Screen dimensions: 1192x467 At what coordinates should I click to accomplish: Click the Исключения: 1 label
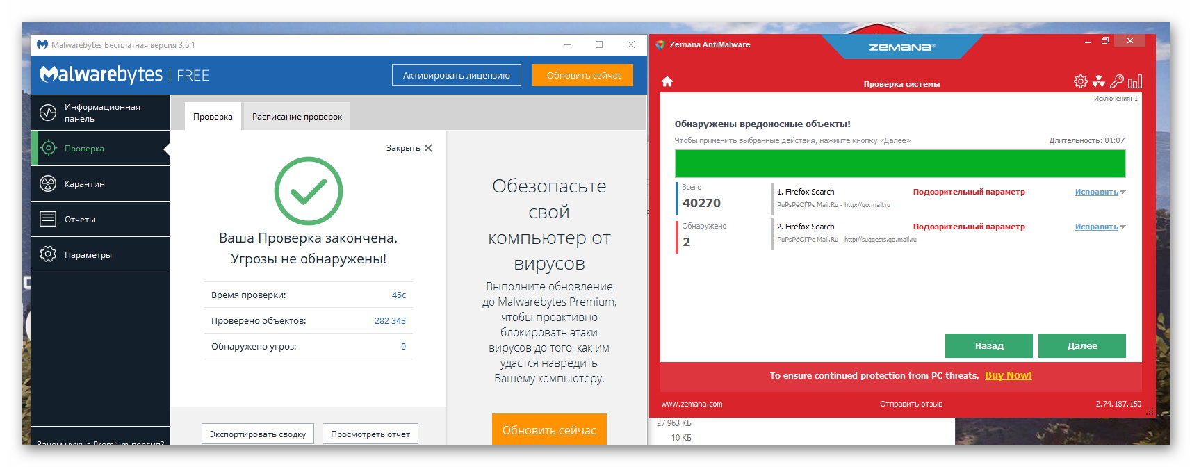1116,99
